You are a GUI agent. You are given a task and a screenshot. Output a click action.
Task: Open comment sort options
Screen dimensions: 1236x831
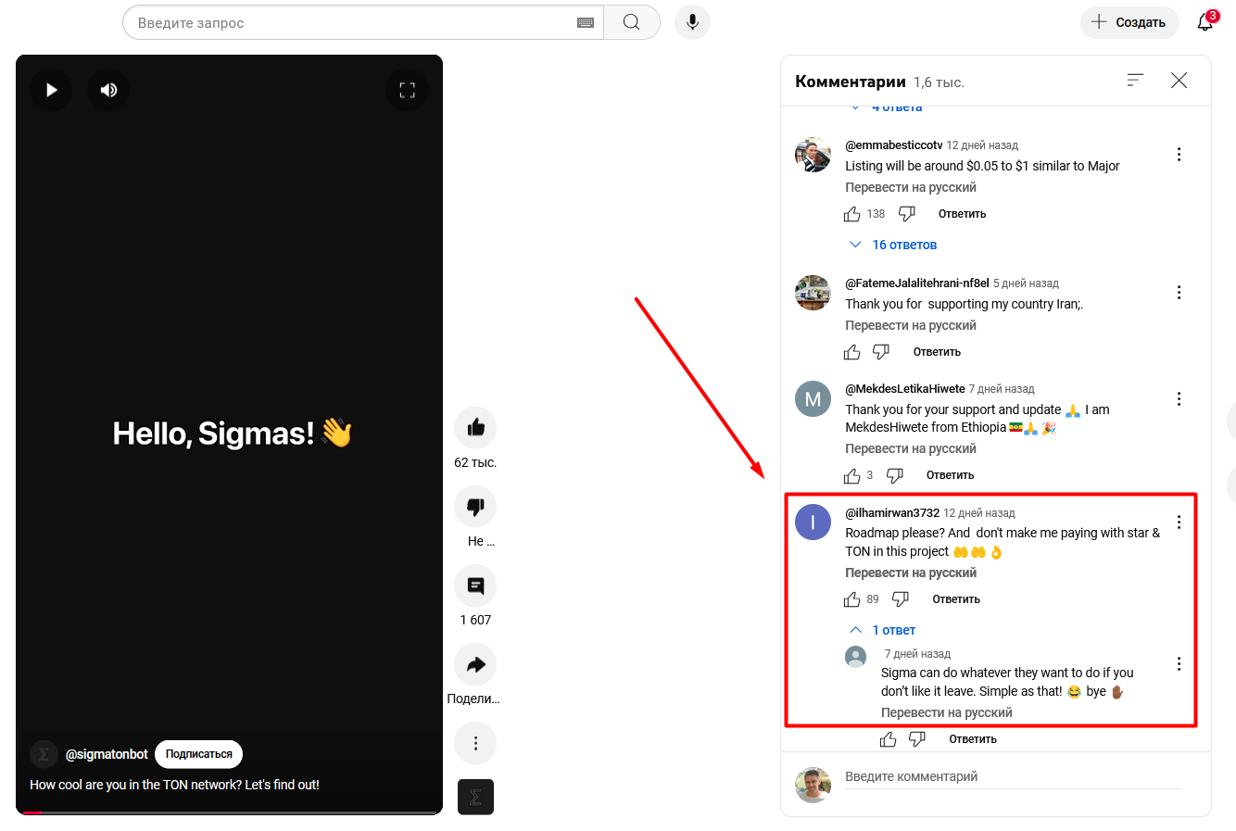click(1135, 81)
